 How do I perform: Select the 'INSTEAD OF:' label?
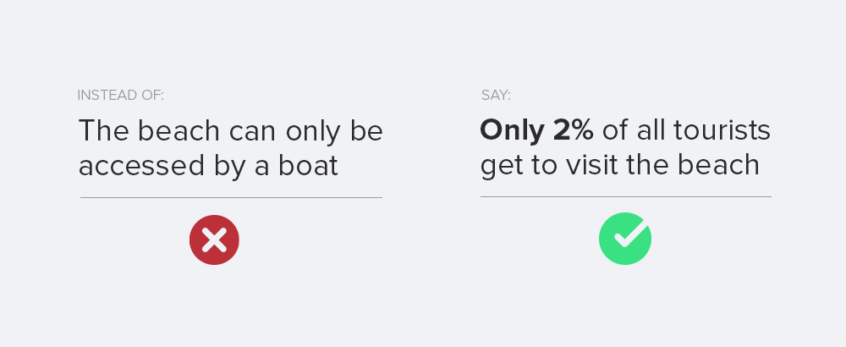tap(120, 96)
